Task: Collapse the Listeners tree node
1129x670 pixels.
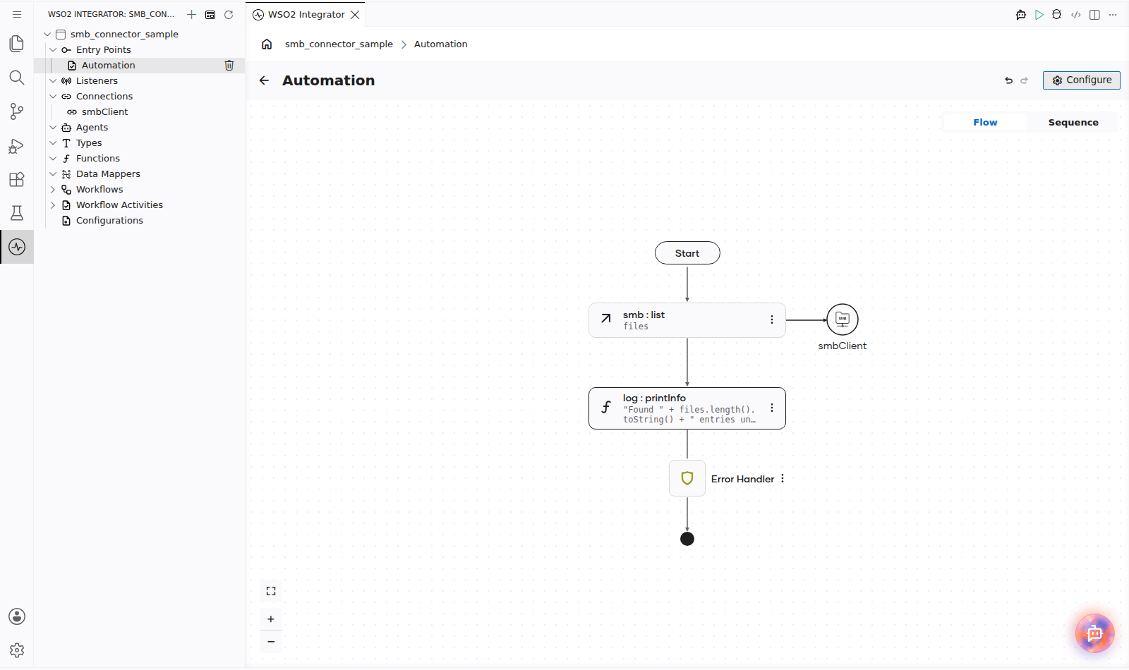Action: point(53,80)
